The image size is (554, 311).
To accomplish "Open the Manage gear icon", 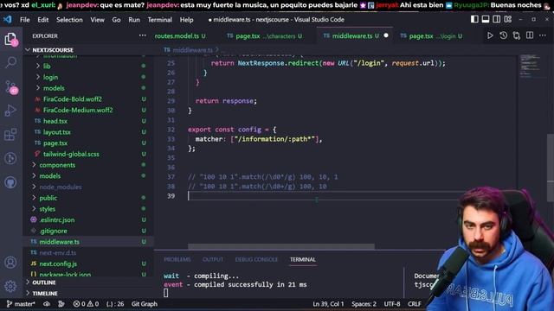I will coord(10,286).
